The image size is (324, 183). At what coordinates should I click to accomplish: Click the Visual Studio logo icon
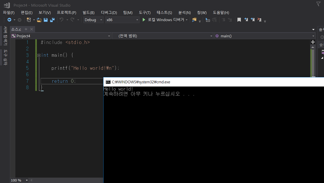7,5
